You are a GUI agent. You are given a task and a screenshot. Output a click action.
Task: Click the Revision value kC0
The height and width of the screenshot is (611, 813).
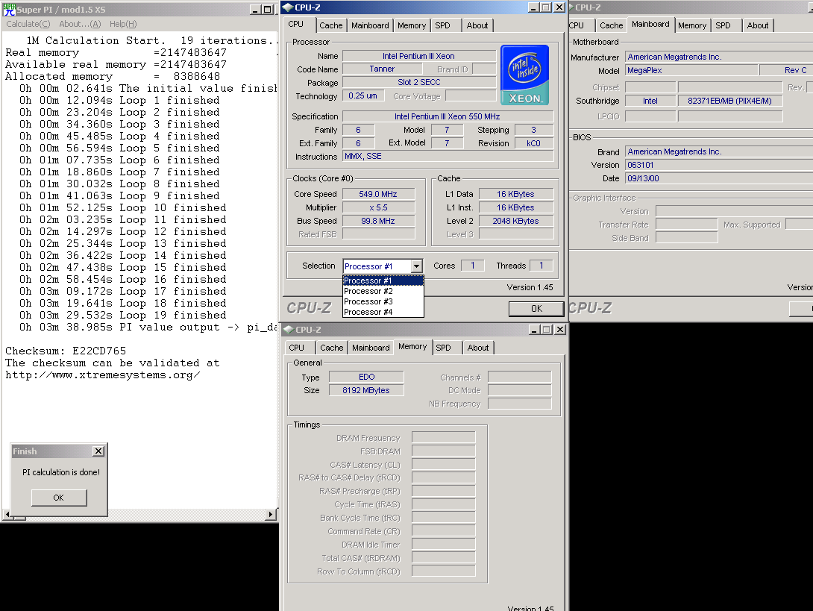click(x=533, y=144)
